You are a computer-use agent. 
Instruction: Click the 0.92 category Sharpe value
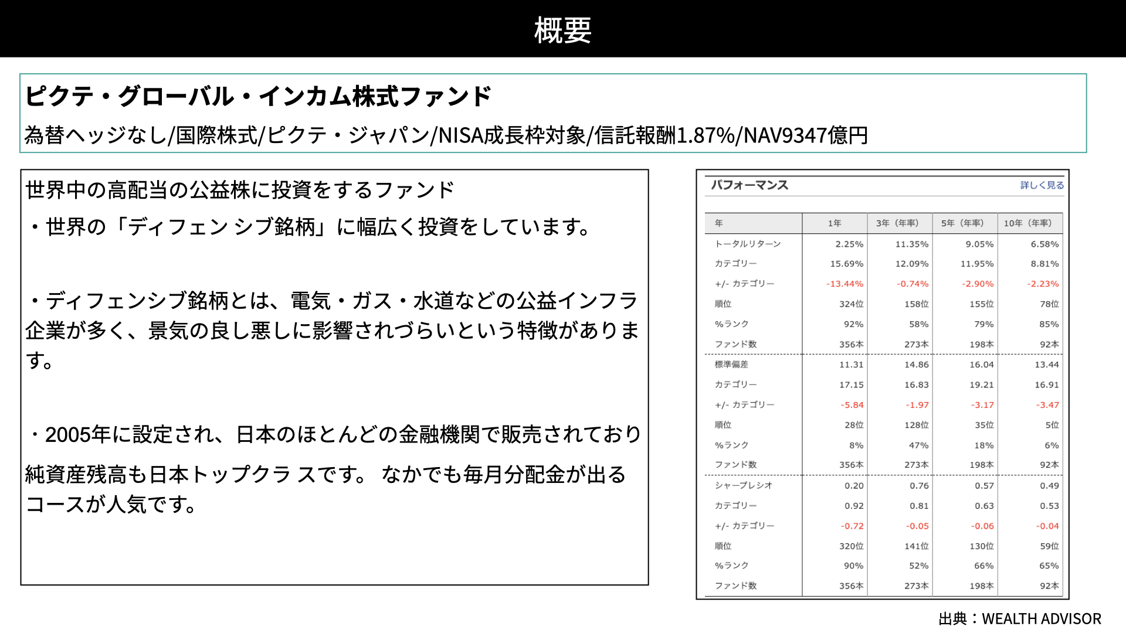pyautogui.click(x=854, y=506)
